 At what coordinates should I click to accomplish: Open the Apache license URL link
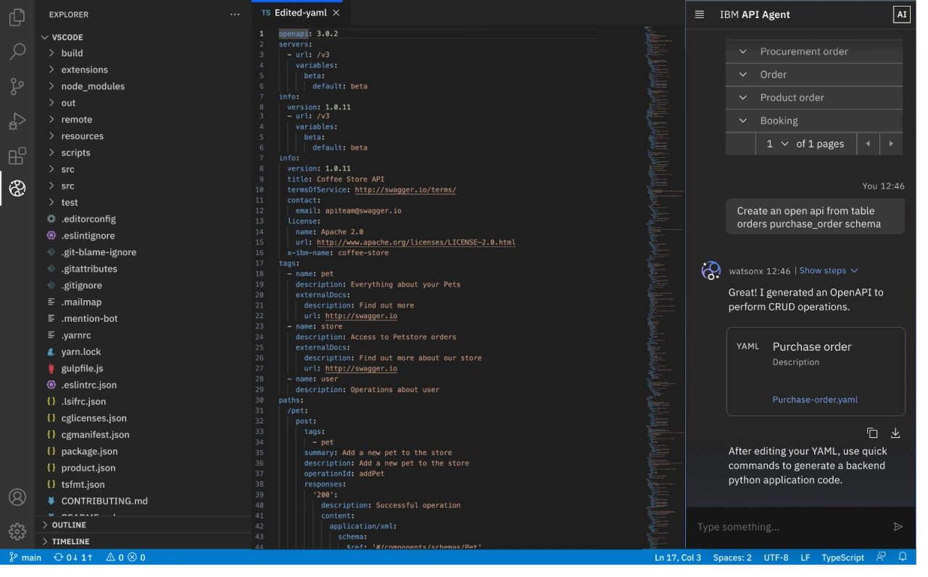pyautogui.click(x=416, y=242)
